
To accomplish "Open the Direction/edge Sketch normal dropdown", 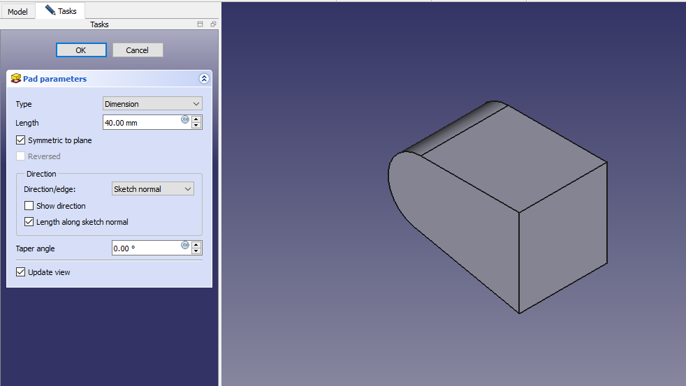I will (153, 189).
